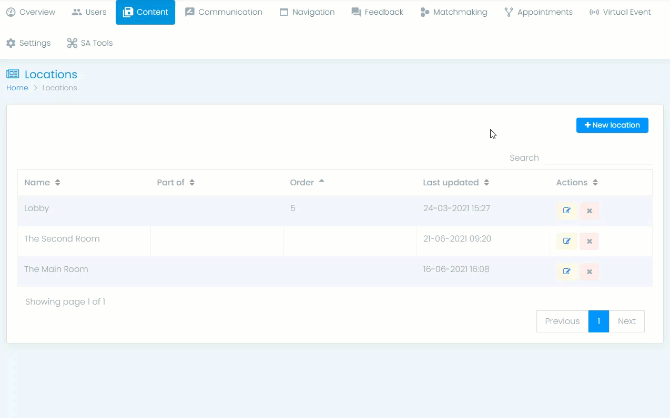Sort table by Part of column arrows
The width and height of the screenshot is (670, 418).
coord(192,183)
